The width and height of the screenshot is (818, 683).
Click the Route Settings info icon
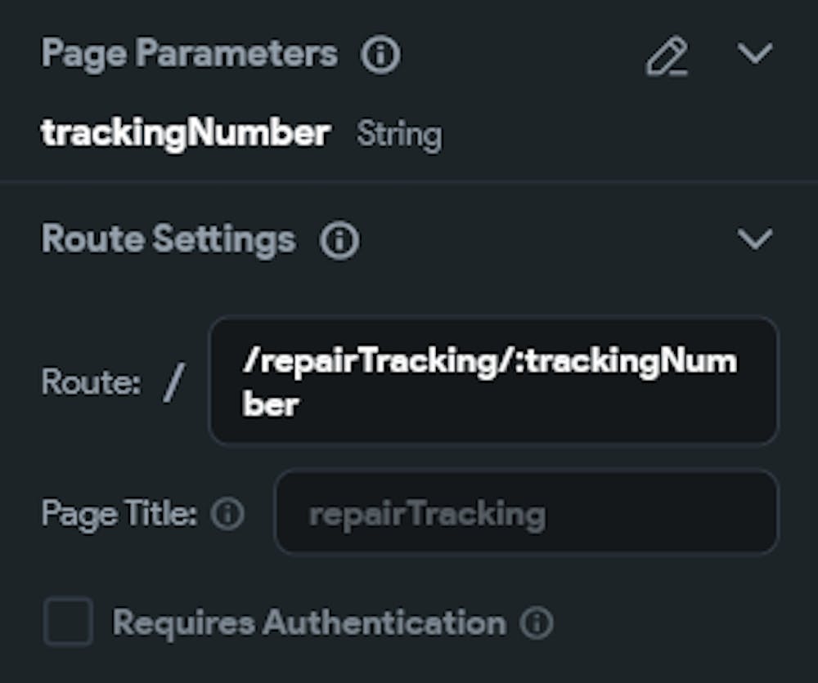tap(339, 241)
